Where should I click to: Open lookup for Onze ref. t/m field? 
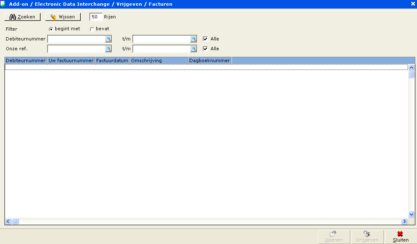coord(193,49)
